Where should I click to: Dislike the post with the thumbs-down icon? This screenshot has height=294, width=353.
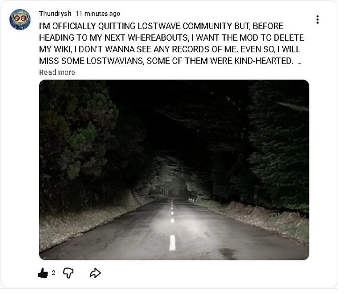(68, 273)
